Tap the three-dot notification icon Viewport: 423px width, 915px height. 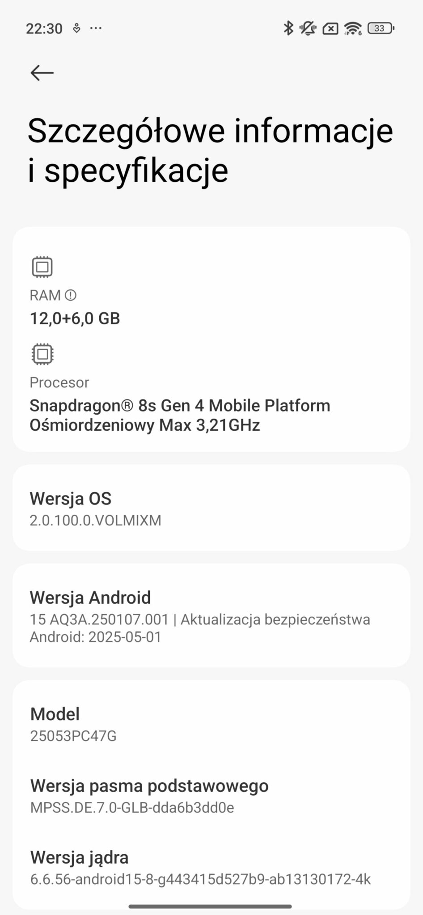tap(96, 29)
